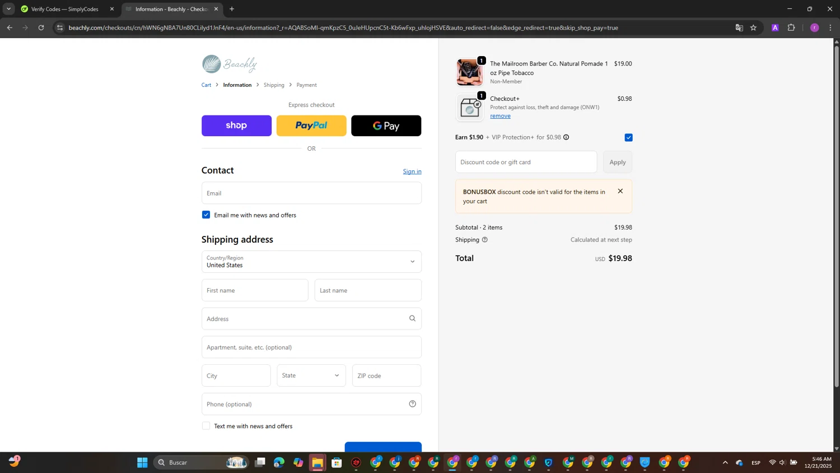Close the Beachly checkout tab

[x=216, y=9]
